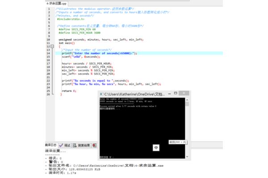The height and width of the screenshot is (178, 268).
Task: Click the 编译结果... line in the log
Action: [x=55, y=151]
